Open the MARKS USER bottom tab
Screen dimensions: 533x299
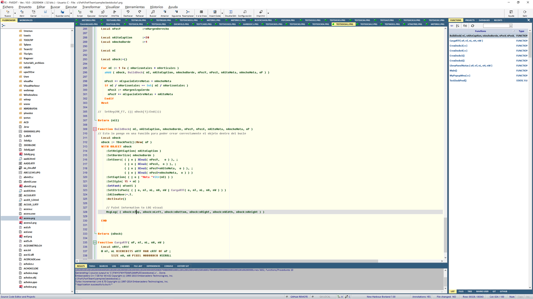(482, 292)
